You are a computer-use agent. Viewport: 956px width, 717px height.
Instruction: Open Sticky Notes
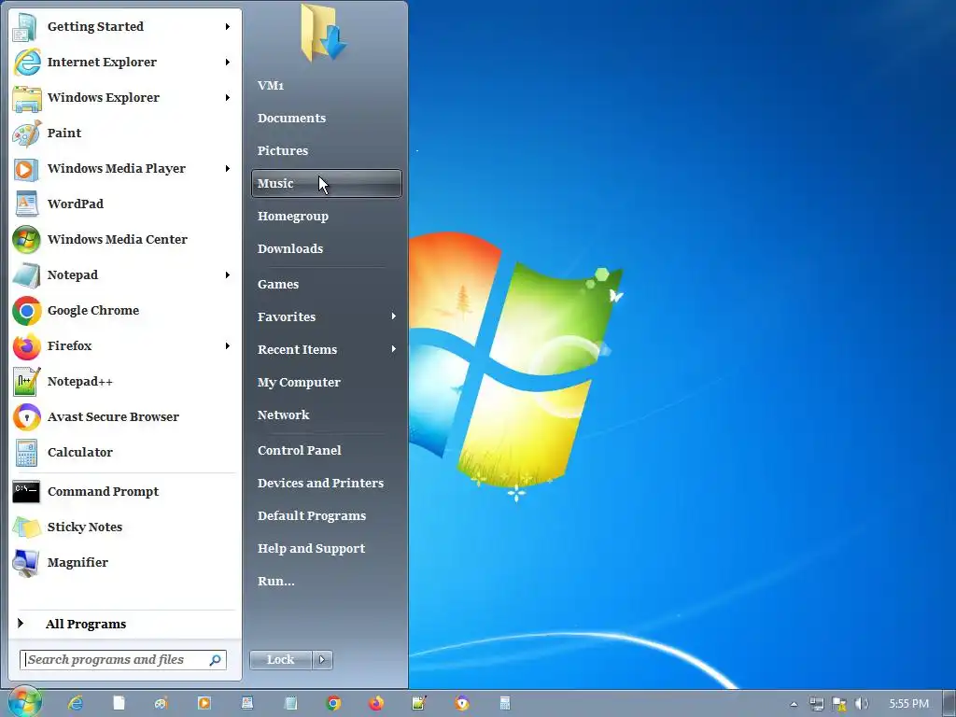[x=125, y=527]
